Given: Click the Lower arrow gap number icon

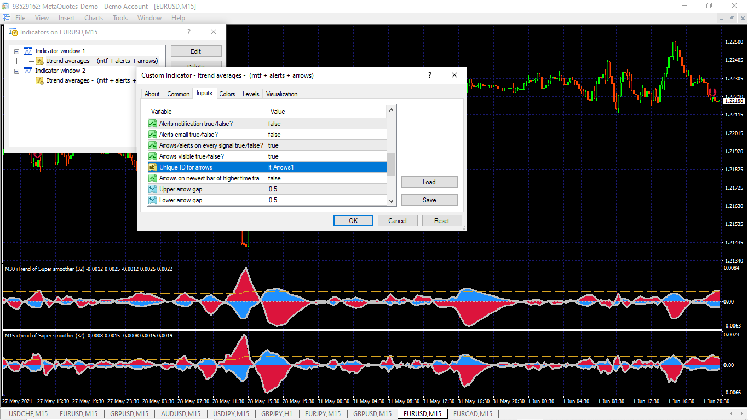Looking at the screenshot, I should click(153, 200).
